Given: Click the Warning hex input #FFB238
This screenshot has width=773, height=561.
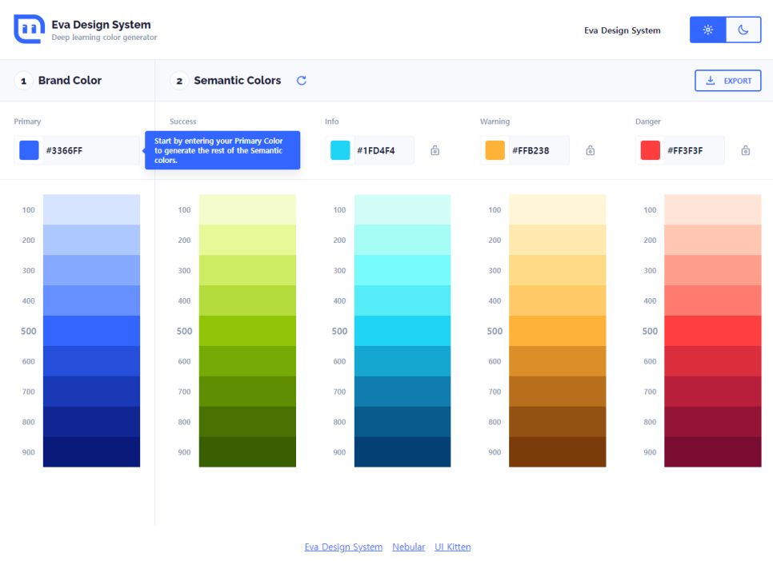Looking at the screenshot, I should pyautogui.click(x=539, y=150).
